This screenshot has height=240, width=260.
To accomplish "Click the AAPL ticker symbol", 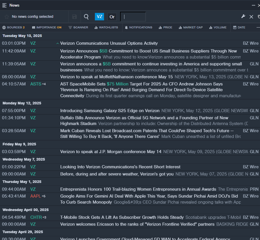I will [36, 196].
